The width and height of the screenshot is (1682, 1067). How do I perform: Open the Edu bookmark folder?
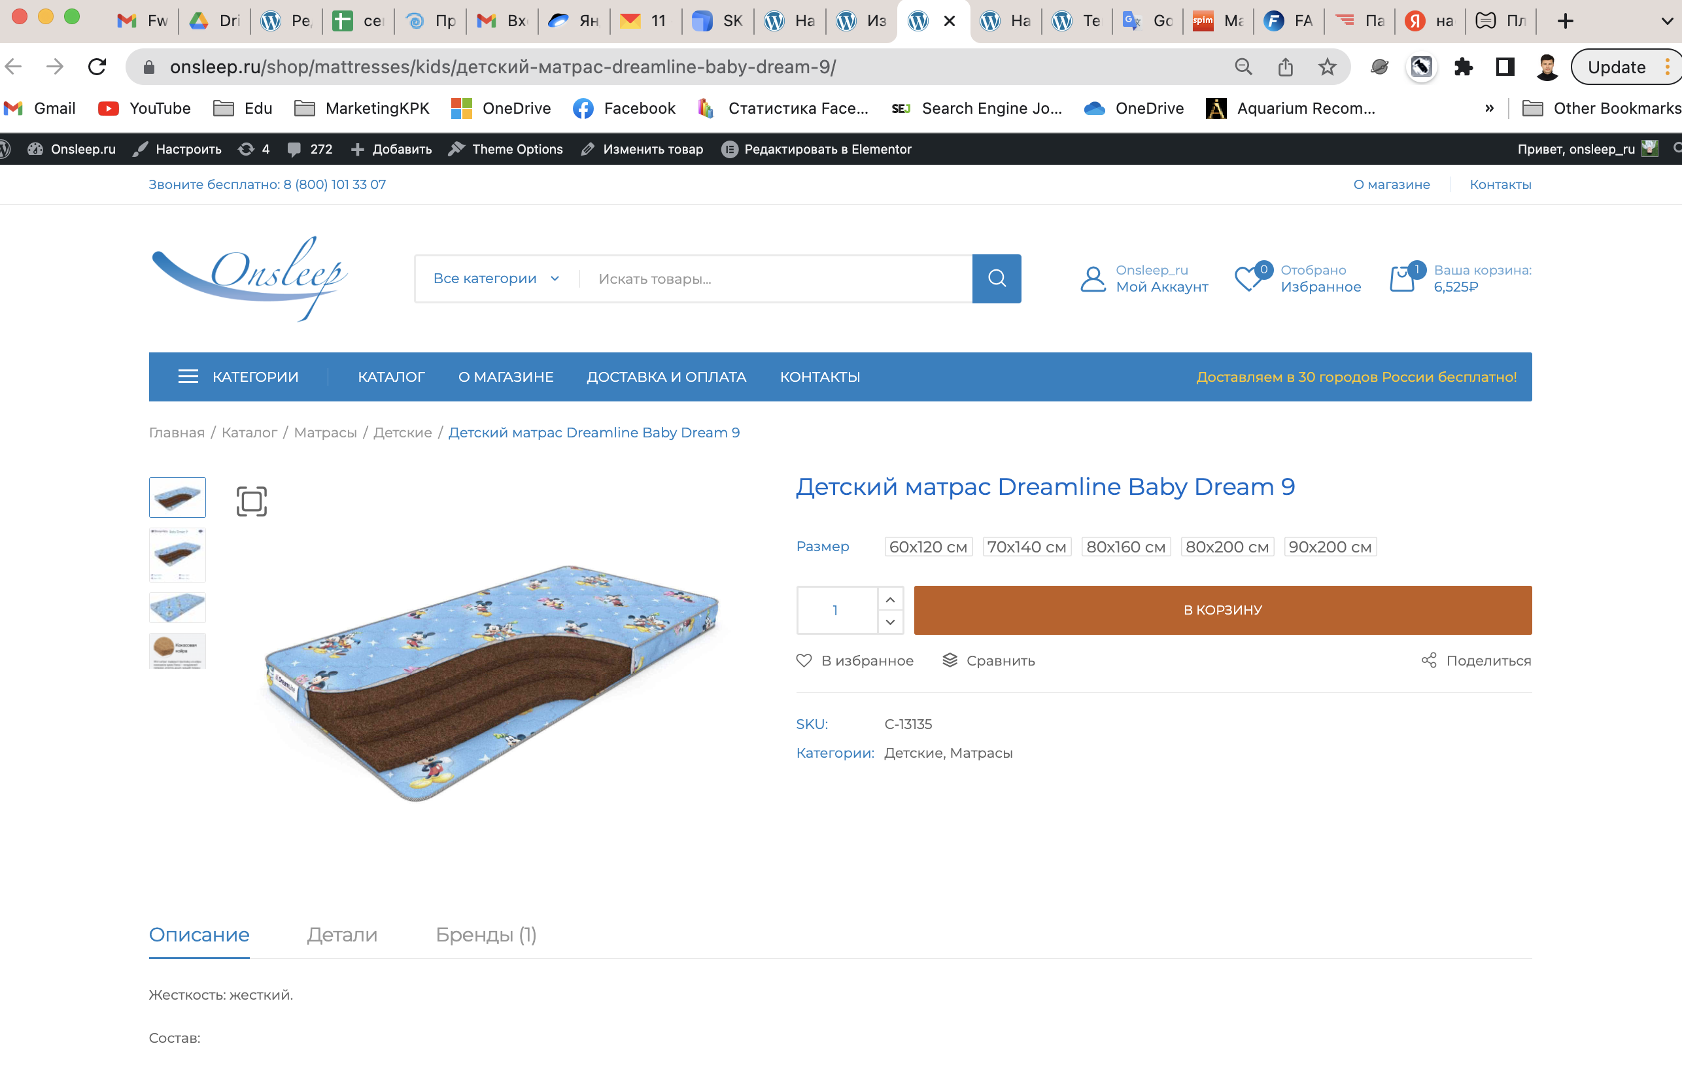tap(243, 109)
